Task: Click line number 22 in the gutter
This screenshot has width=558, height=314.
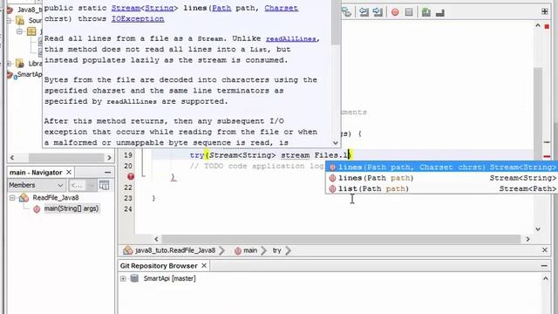Action: point(128,188)
